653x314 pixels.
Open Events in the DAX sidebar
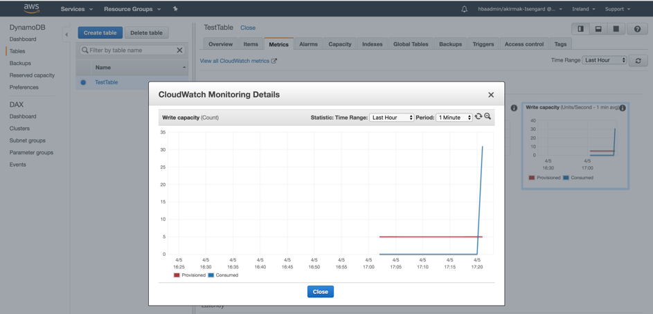click(x=18, y=165)
